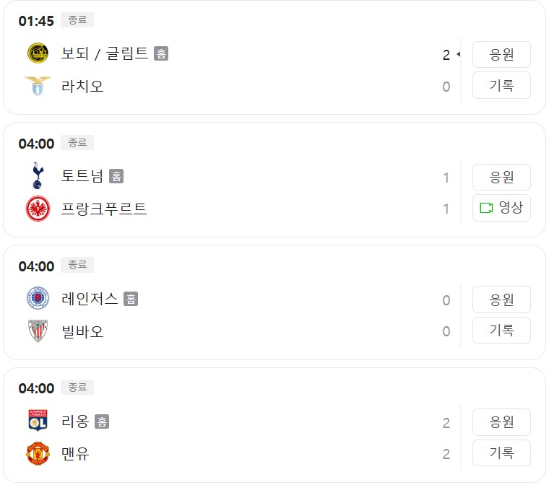Open the Athletic Bilbao crest
The width and height of the screenshot is (554, 485).
(x=38, y=331)
